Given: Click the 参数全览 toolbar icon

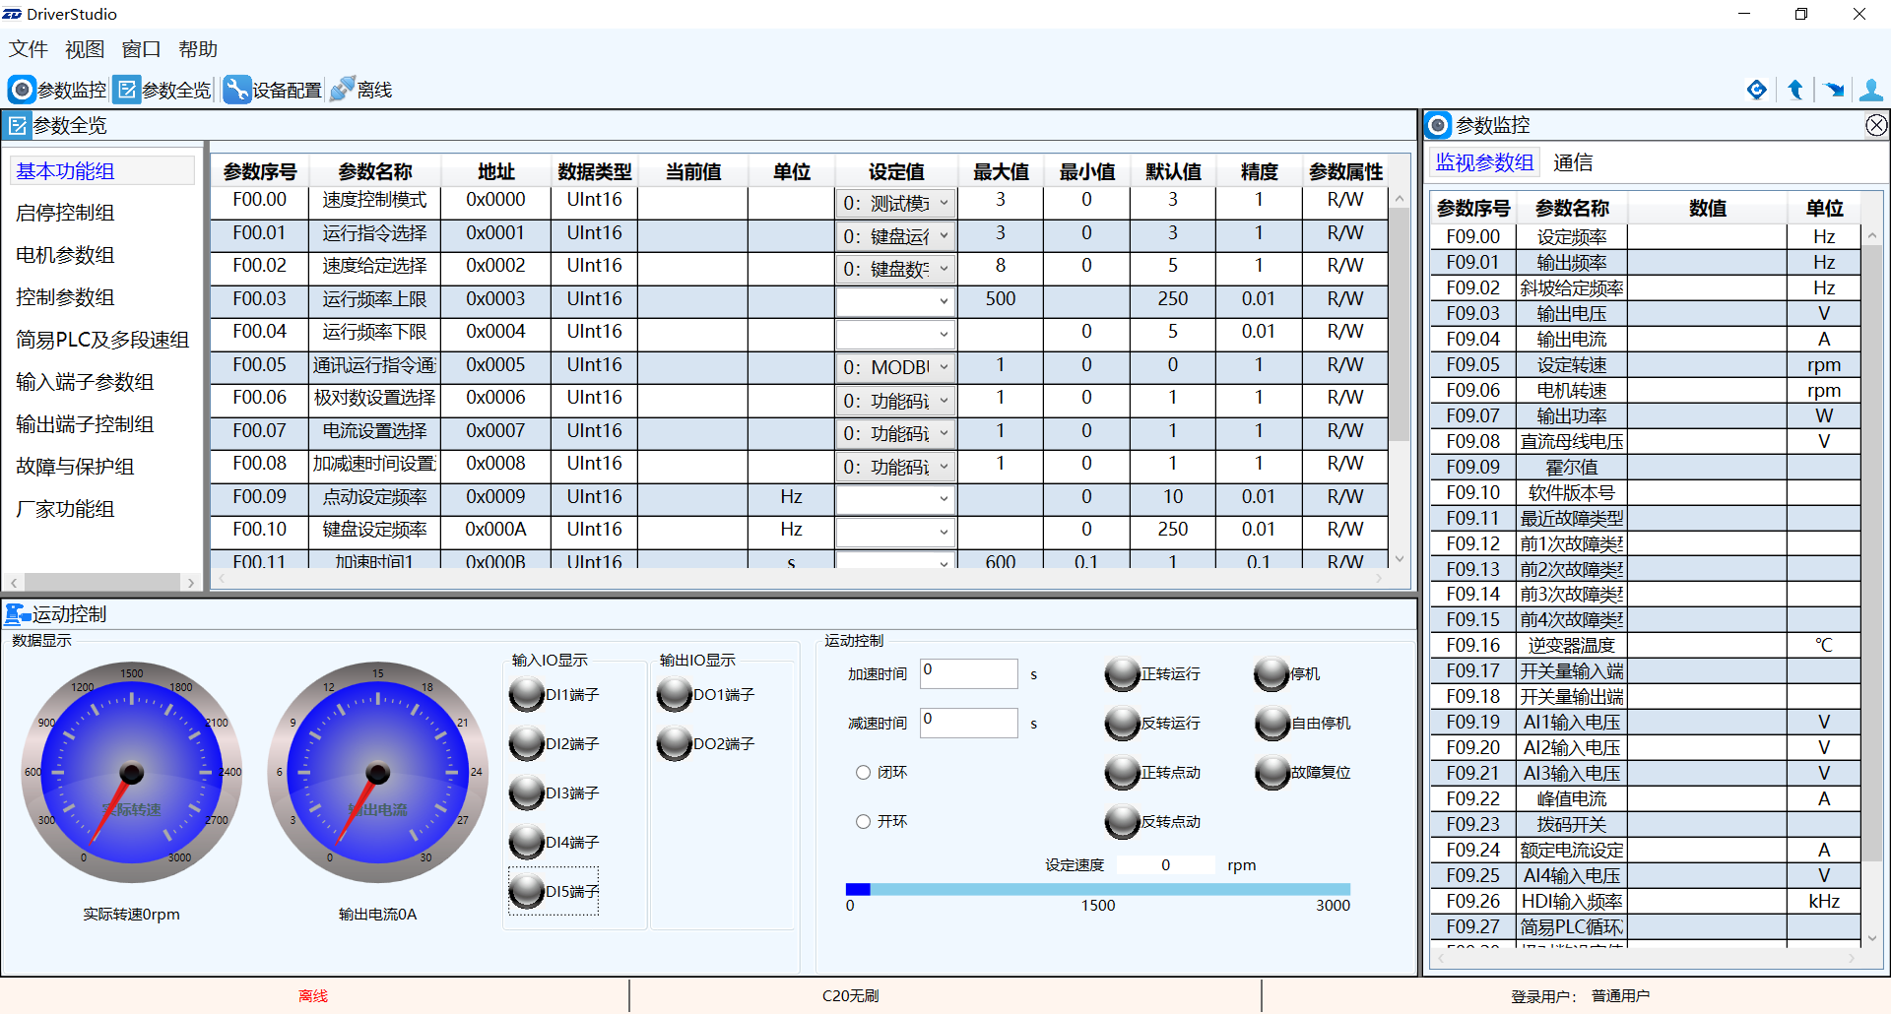Looking at the screenshot, I should point(126,90).
